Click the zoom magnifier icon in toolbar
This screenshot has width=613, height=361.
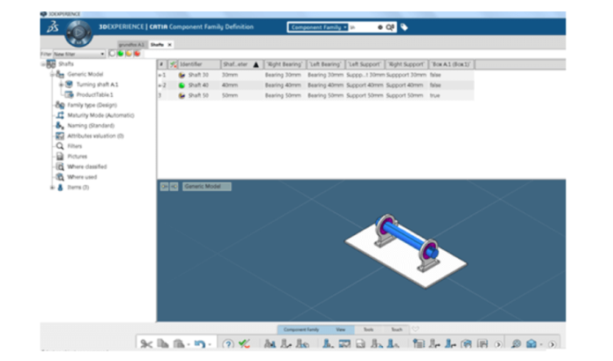click(x=516, y=343)
